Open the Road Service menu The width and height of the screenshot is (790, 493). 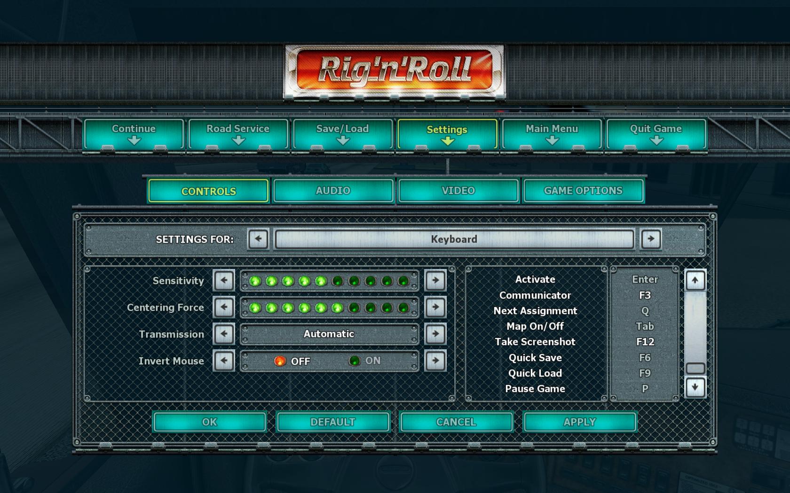238,134
